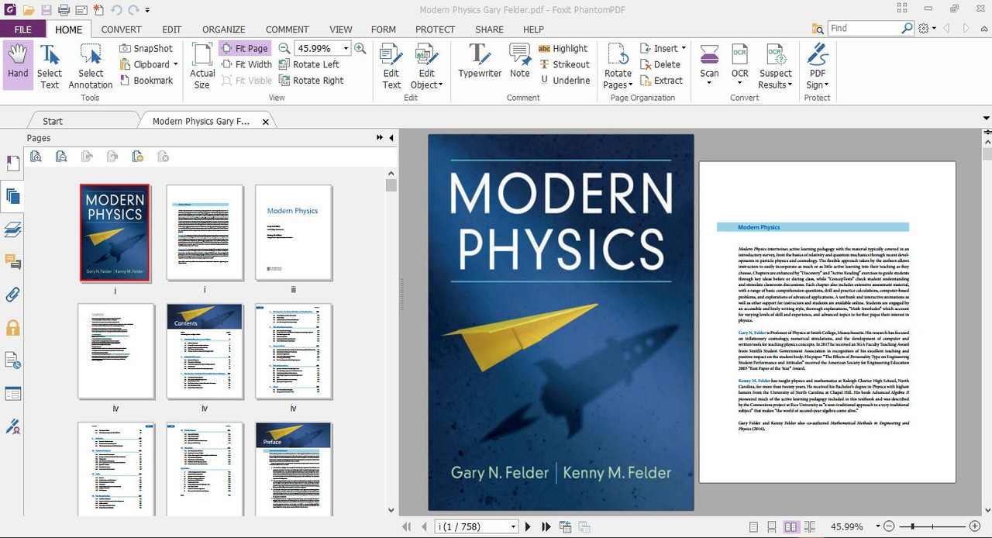Click the Open folder quick access icon
The height and width of the screenshot is (538, 992).
click(x=29, y=10)
